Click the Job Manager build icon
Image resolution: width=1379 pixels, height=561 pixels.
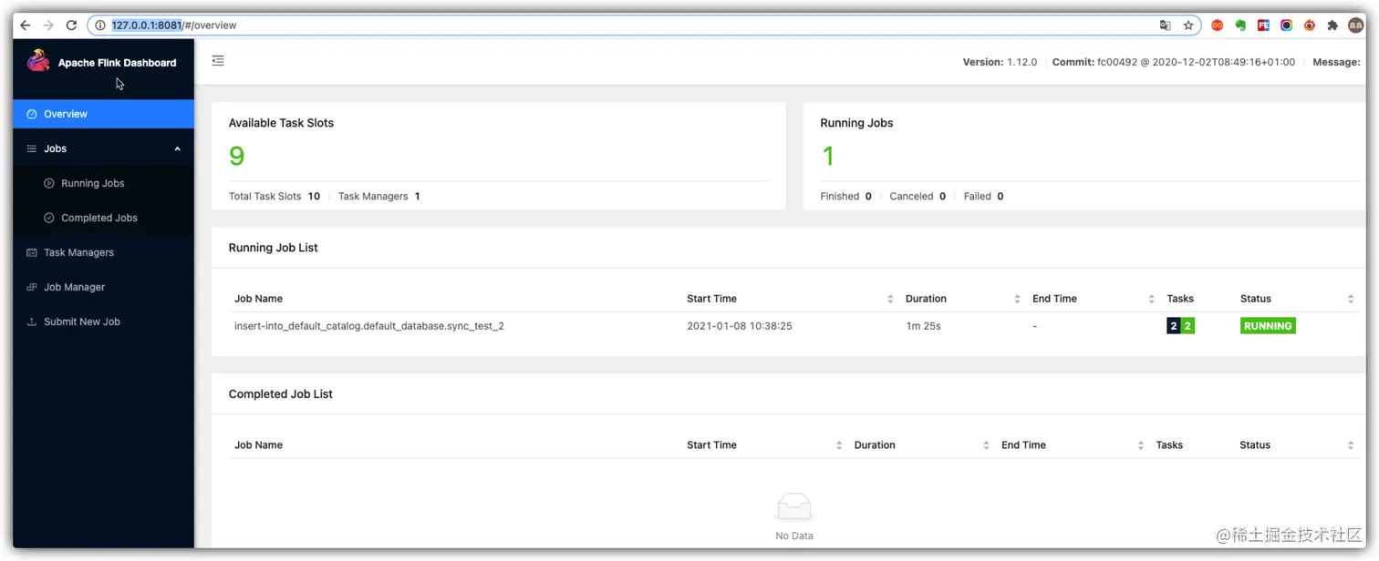tap(32, 287)
